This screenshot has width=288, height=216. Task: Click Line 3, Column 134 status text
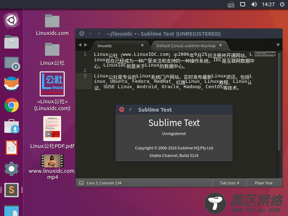(x=104, y=183)
